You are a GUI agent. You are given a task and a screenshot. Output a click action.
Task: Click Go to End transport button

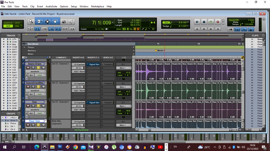218,29
